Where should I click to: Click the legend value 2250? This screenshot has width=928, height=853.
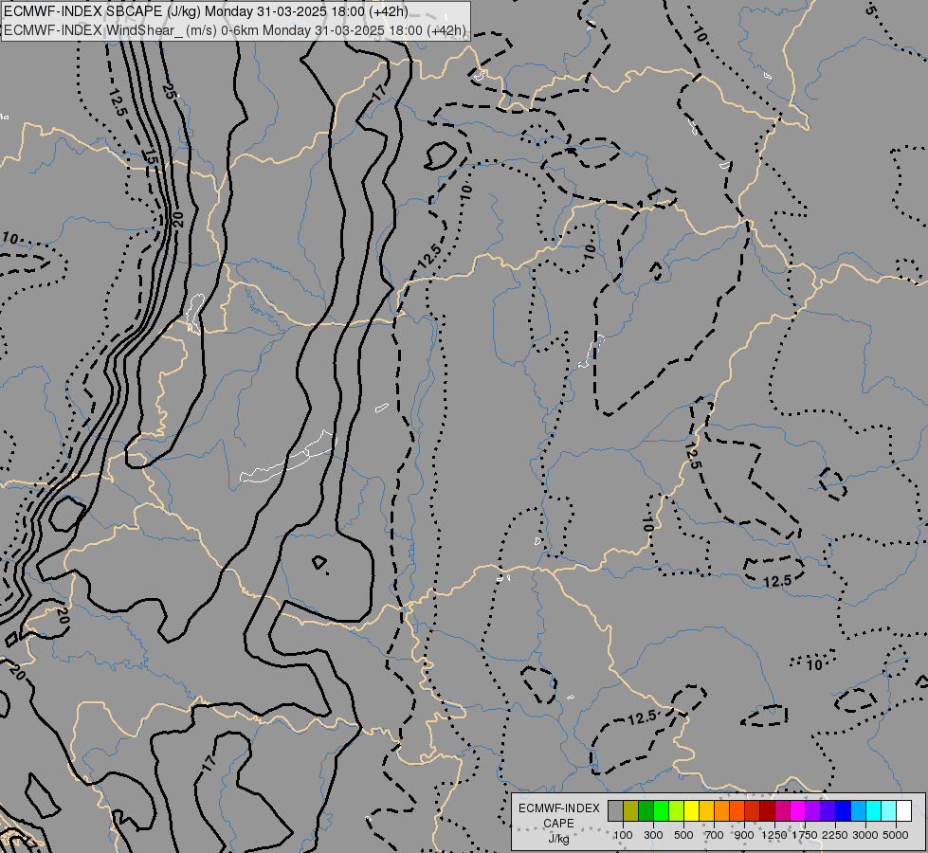tap(835, 835)
